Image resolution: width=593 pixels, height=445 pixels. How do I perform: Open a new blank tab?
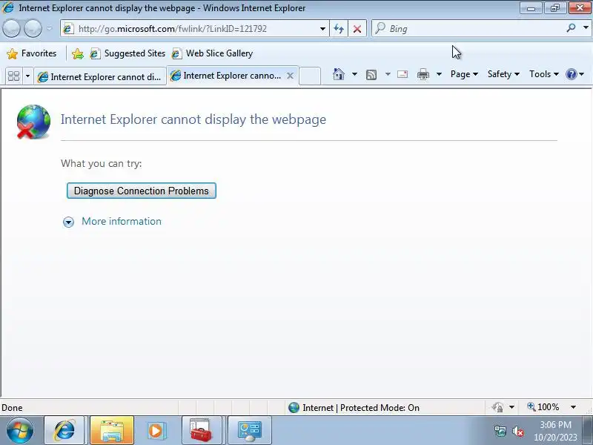pyautogui.click(x=310, y=76)
